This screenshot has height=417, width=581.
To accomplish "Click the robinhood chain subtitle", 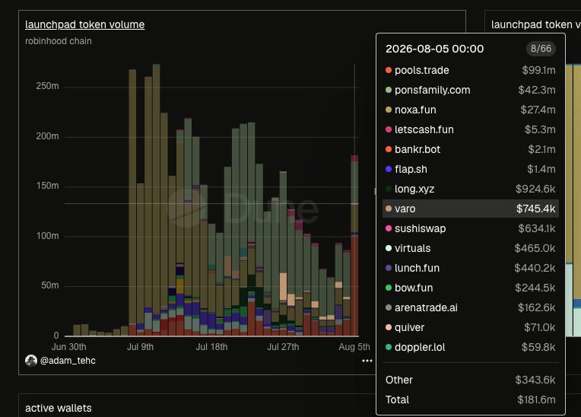I will click(58, 41).
